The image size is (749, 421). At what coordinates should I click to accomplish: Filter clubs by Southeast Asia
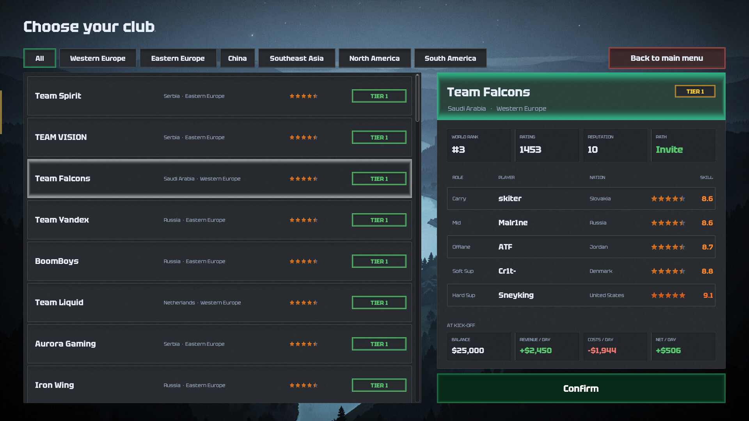[296, 58]
